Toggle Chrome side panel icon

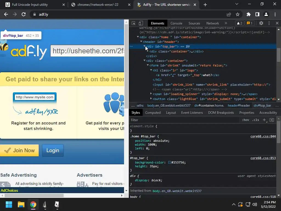click(x=257, y=14)
